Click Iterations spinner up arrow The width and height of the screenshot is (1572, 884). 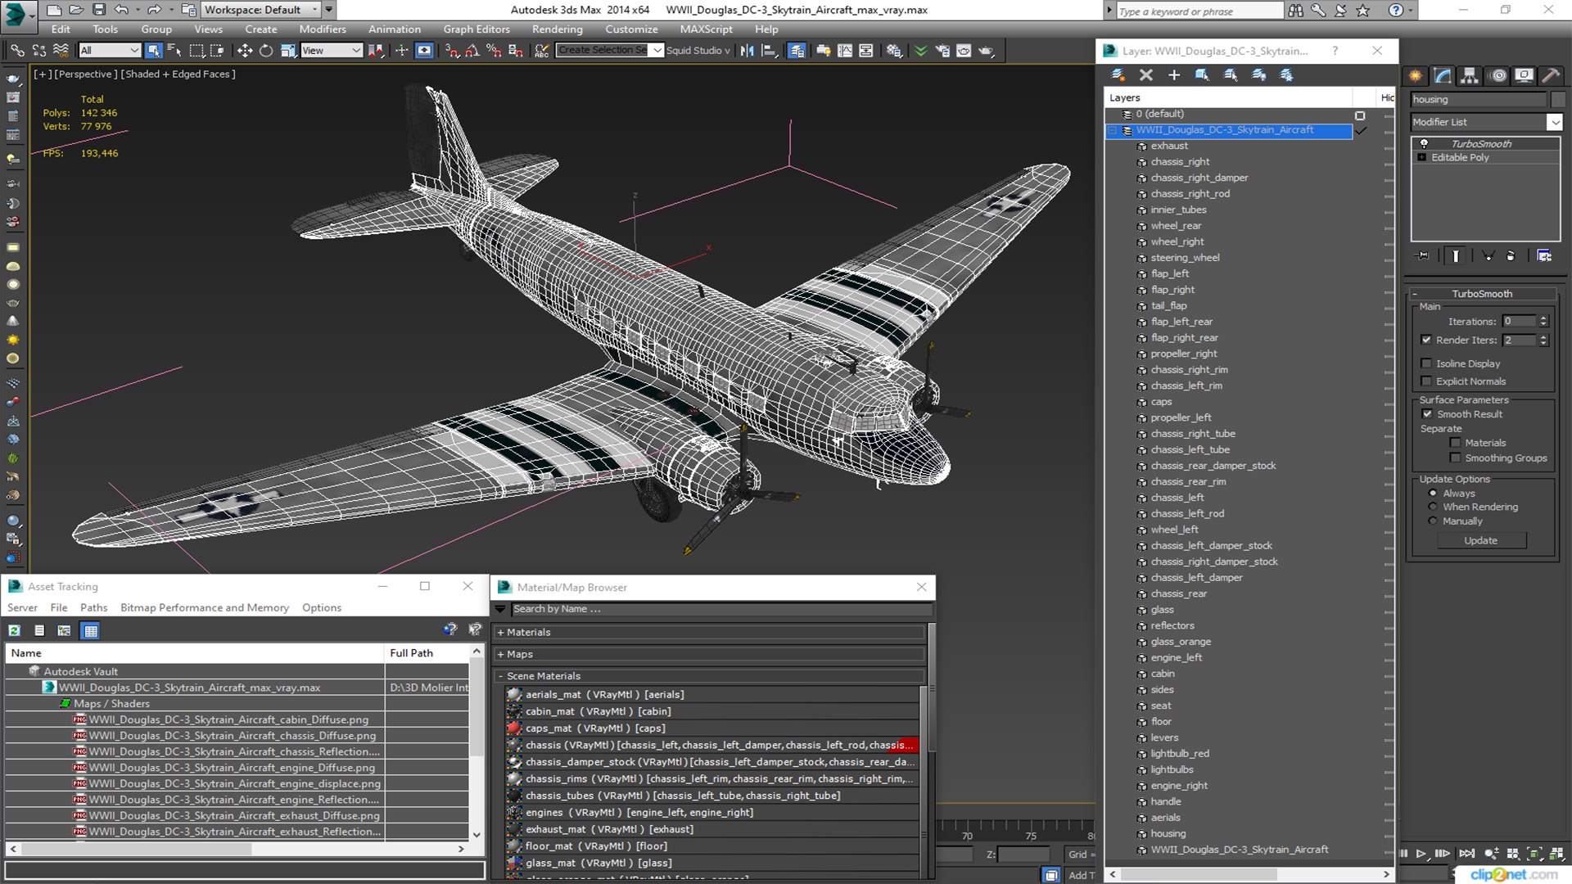click(1543, 318)
